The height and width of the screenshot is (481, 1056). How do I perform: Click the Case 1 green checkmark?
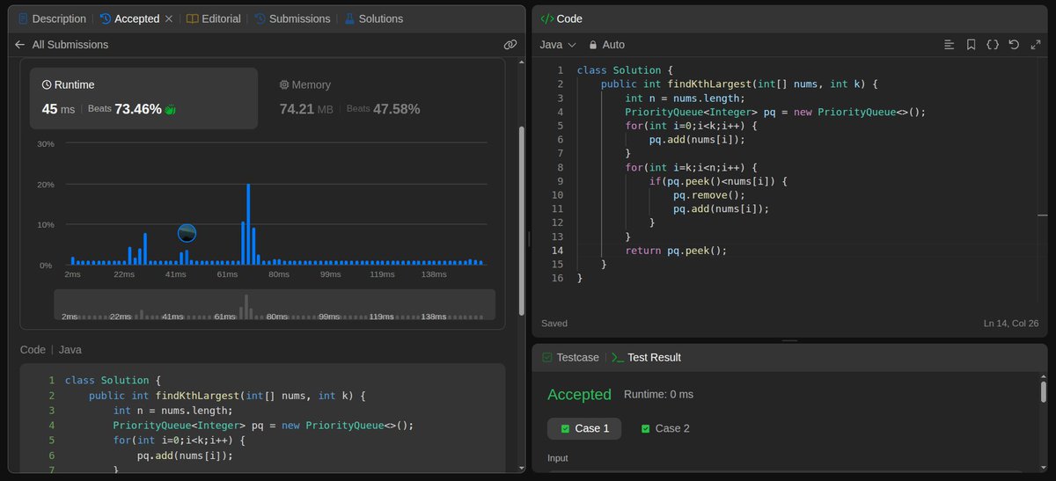pyautogui.click(x=565, y=428)
